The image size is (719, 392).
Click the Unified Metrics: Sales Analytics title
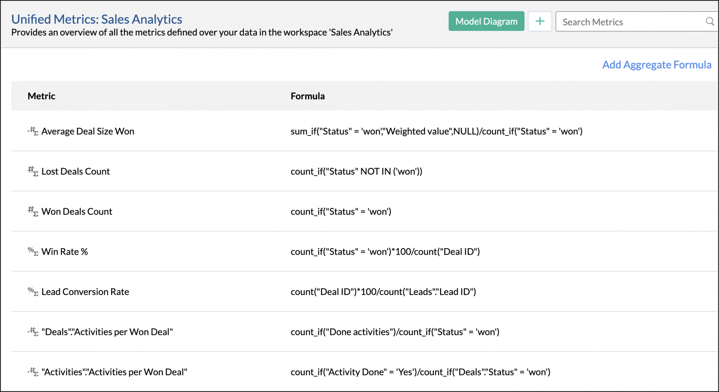tap(96, 19)
